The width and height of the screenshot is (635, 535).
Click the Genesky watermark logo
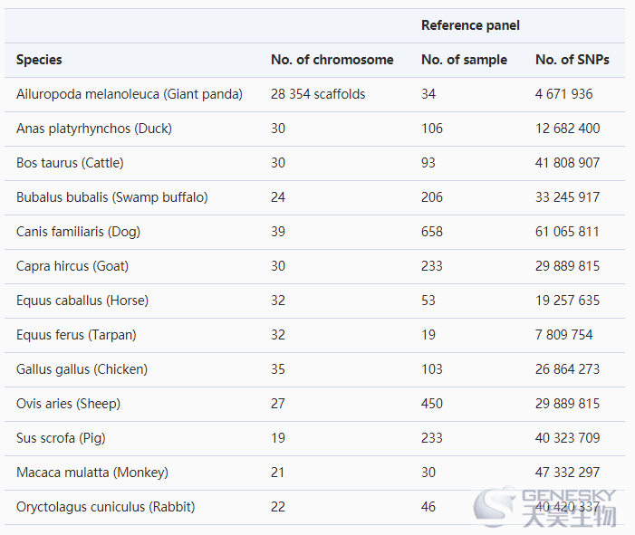pos(545,508)
